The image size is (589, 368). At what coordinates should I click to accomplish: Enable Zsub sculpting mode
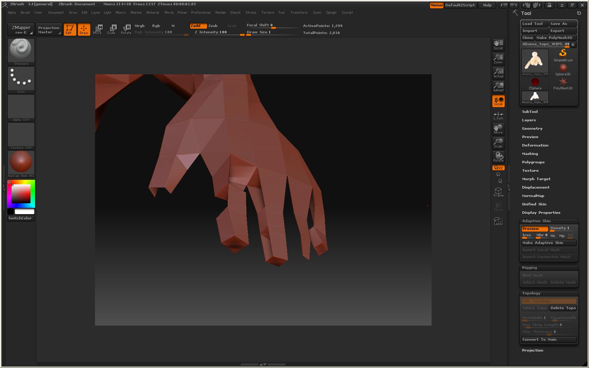[x=213, y=26]
